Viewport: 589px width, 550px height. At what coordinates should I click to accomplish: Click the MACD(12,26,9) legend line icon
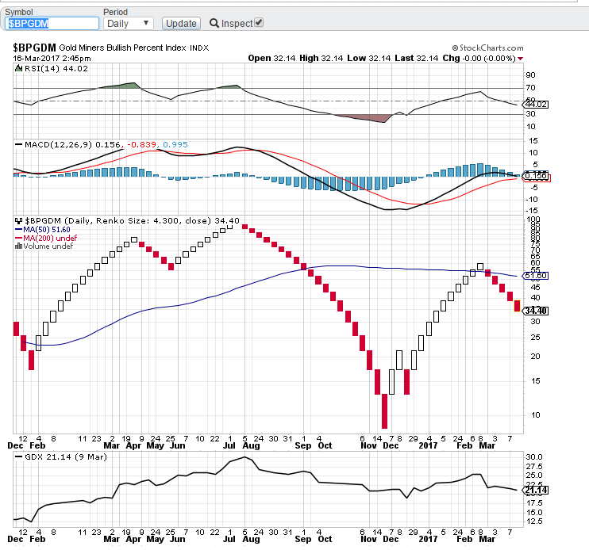coord(18,144)
